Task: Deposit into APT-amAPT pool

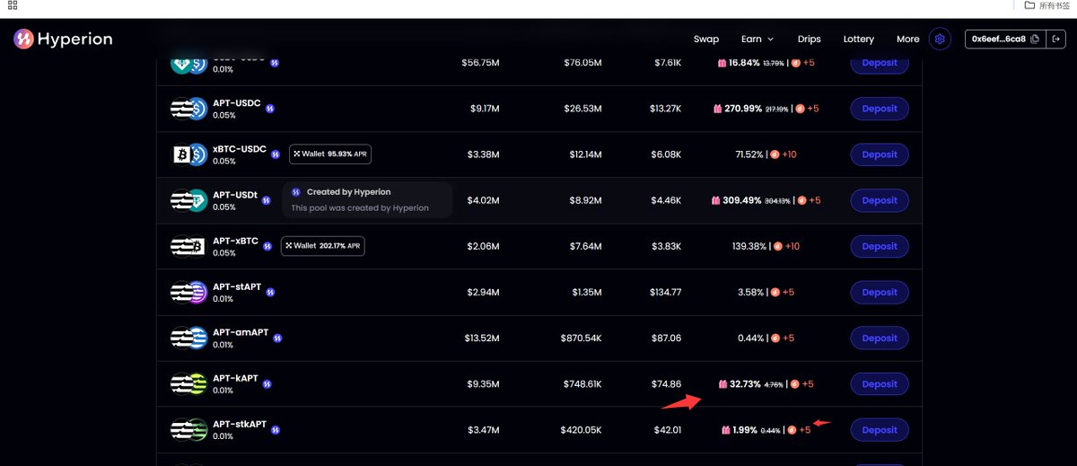Action: click(880, 339)
